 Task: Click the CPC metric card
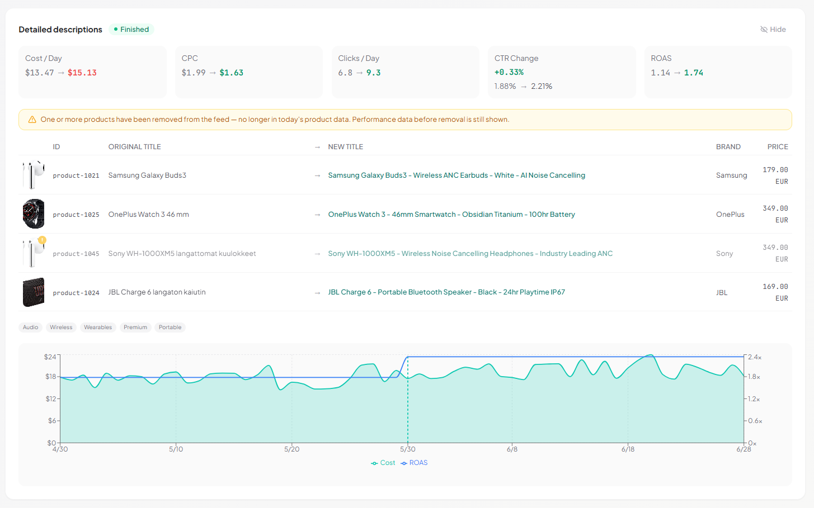(249, 72)
